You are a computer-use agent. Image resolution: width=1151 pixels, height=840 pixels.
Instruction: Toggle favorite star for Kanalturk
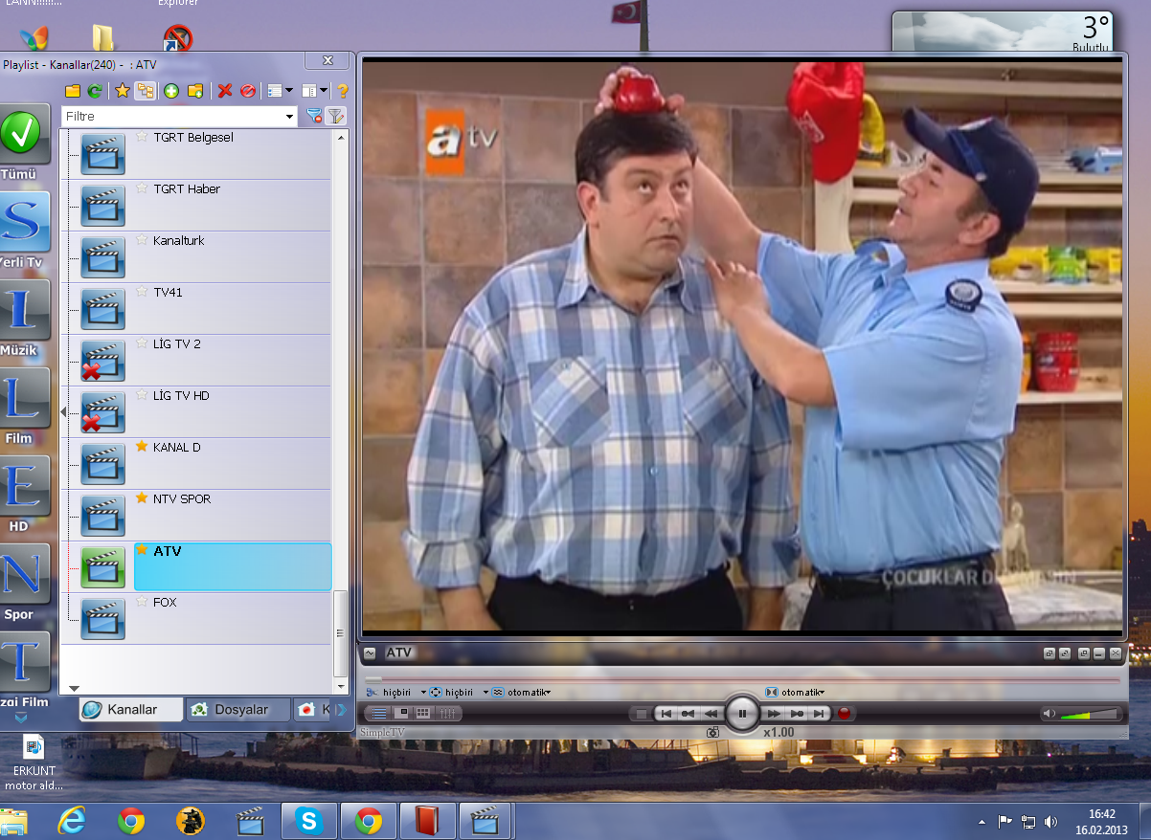click(142, 240)
